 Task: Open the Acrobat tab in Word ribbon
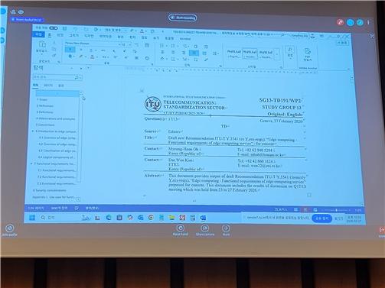coord(185,39)
